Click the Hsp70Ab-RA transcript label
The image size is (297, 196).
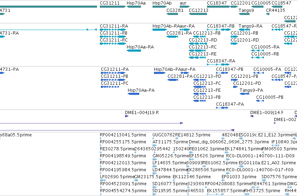click(x=166, y=26)
